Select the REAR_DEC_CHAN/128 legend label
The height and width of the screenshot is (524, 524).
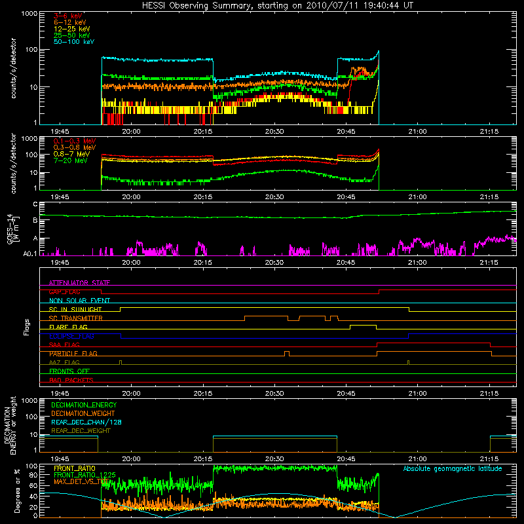click(x=86, y=422)
